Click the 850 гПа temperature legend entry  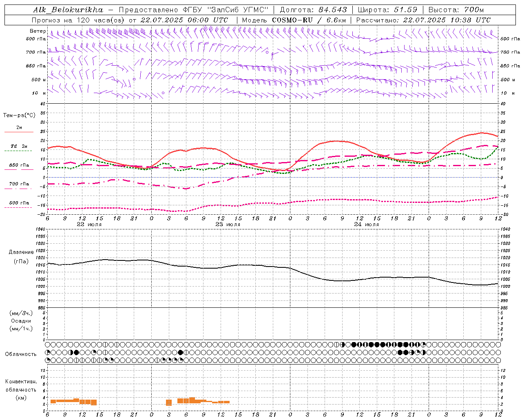(x=19, y=165)
